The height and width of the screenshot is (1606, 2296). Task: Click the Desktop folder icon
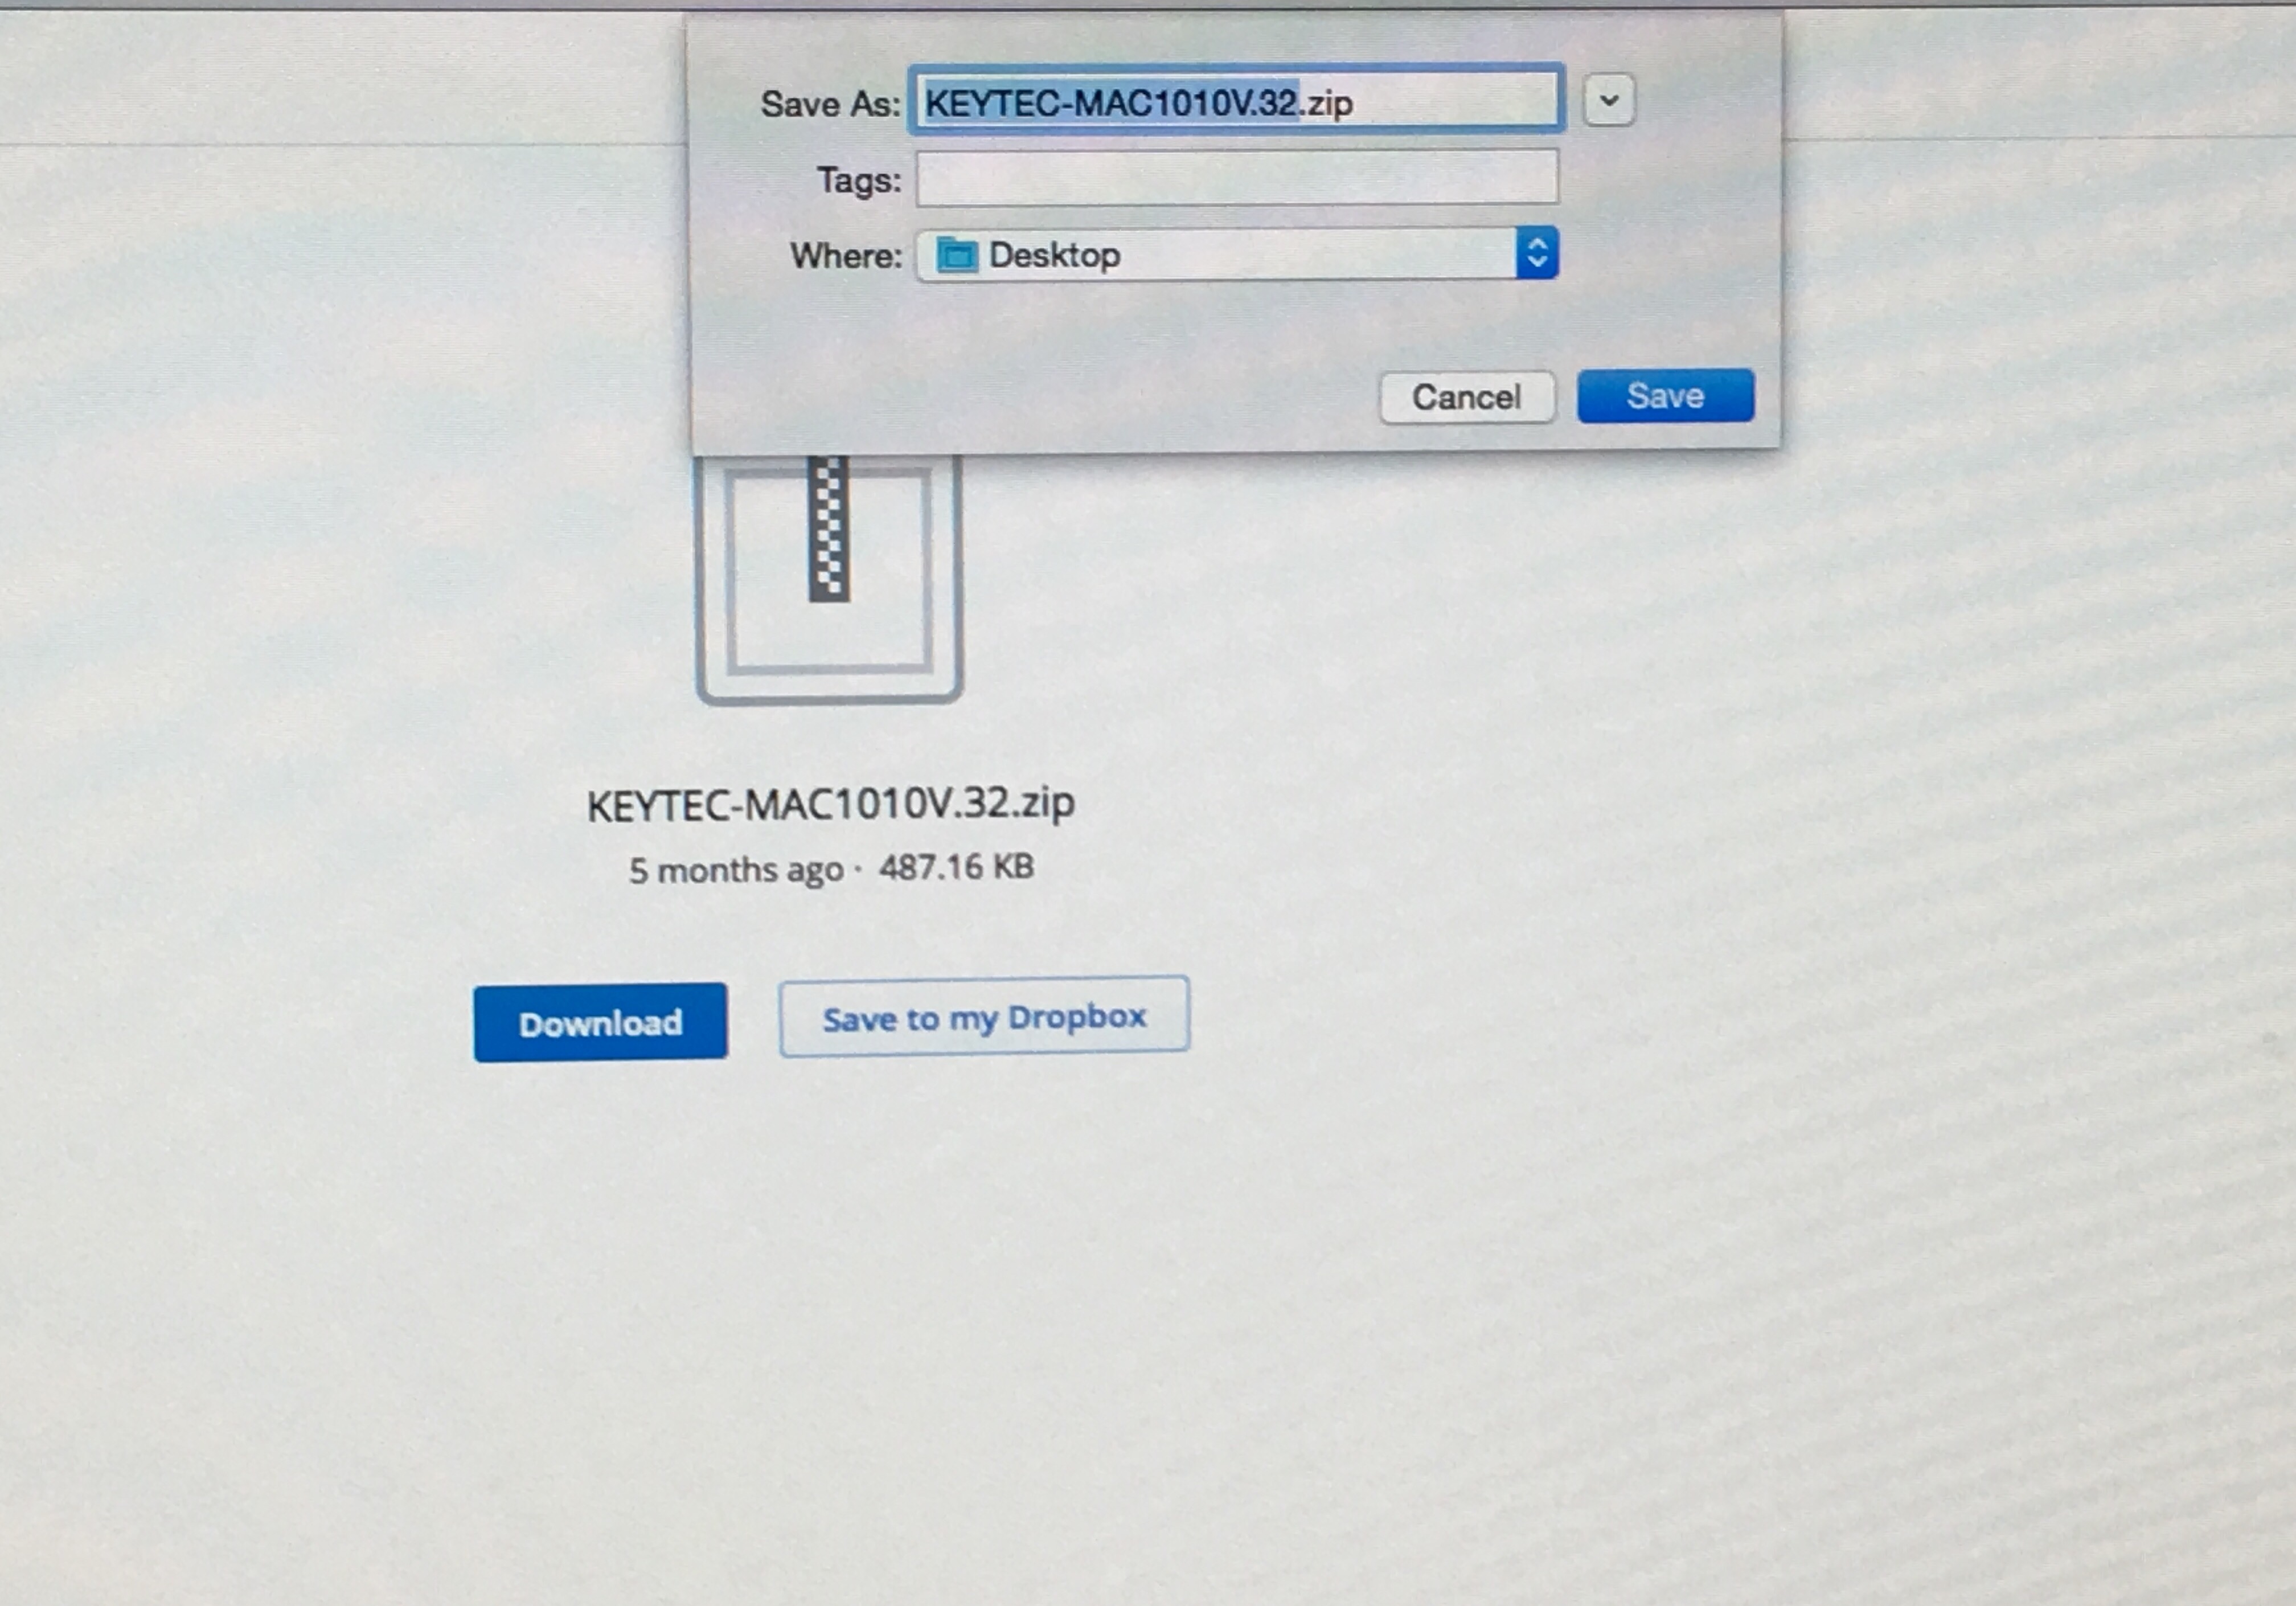[956, 255]
